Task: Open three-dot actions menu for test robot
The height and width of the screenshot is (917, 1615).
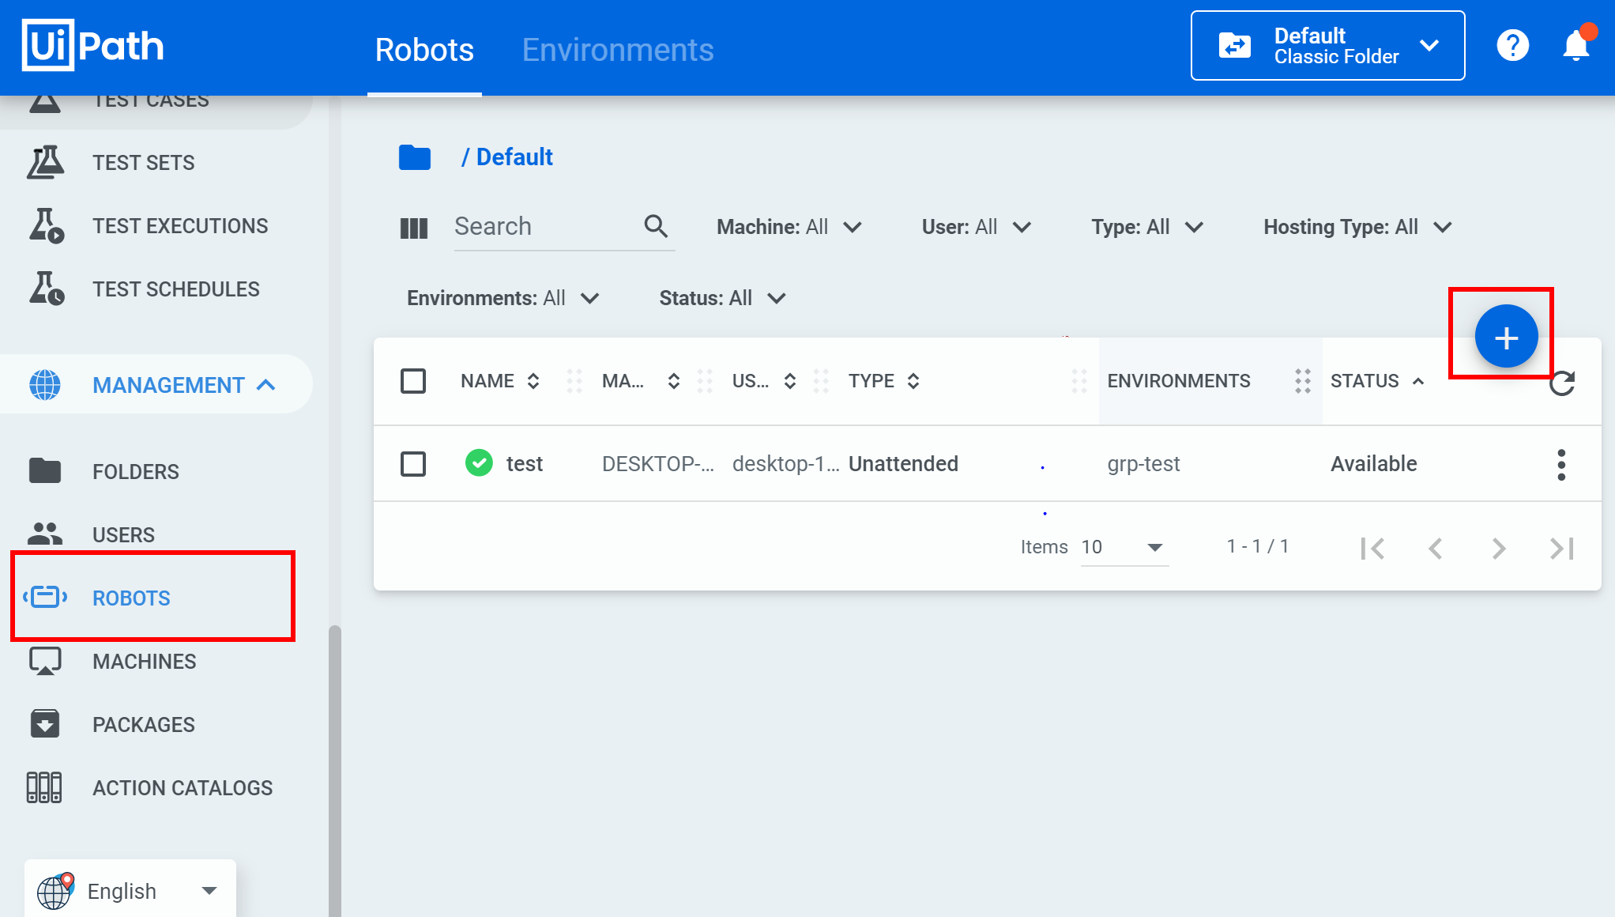Action: tap(1560, 465)
